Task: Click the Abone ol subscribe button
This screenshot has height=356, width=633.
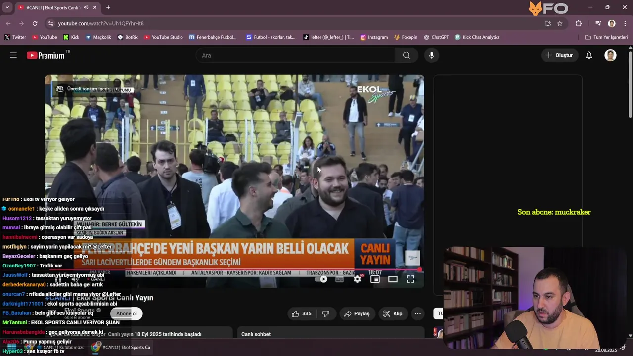Action: 127,313
